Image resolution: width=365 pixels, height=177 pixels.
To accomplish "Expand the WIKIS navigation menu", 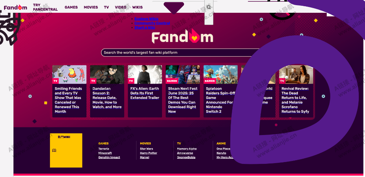I will (x=138, y=7).
